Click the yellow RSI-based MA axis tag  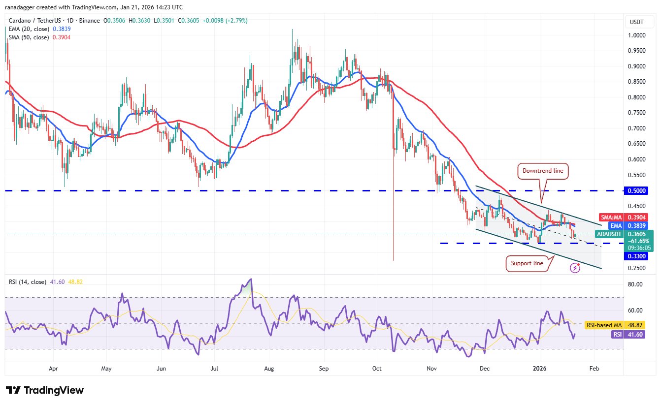click(x=604, y=325)
